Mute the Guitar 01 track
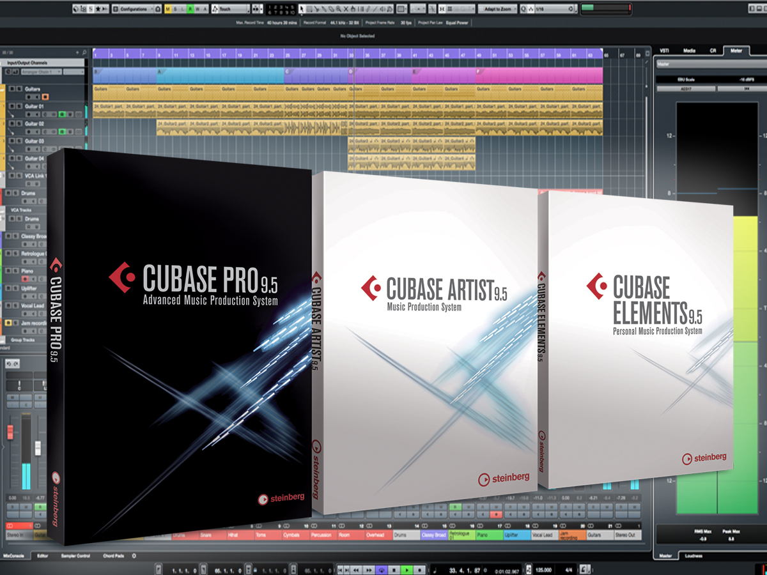 tap(12, 106)
